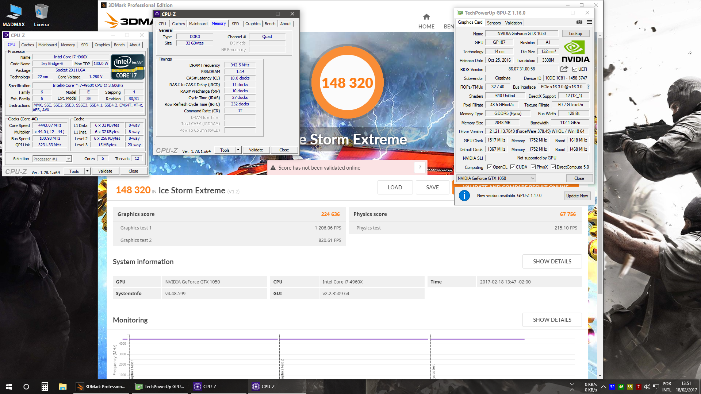Click the red 7 temperature tray icon
This screenshot has width=701, height=394.
(639, 387)
